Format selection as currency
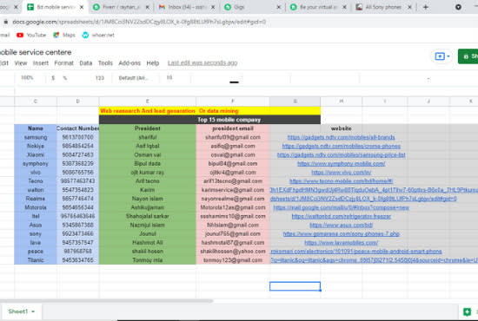This screenshot has height=321, width=478. click(x=53, y=78)
